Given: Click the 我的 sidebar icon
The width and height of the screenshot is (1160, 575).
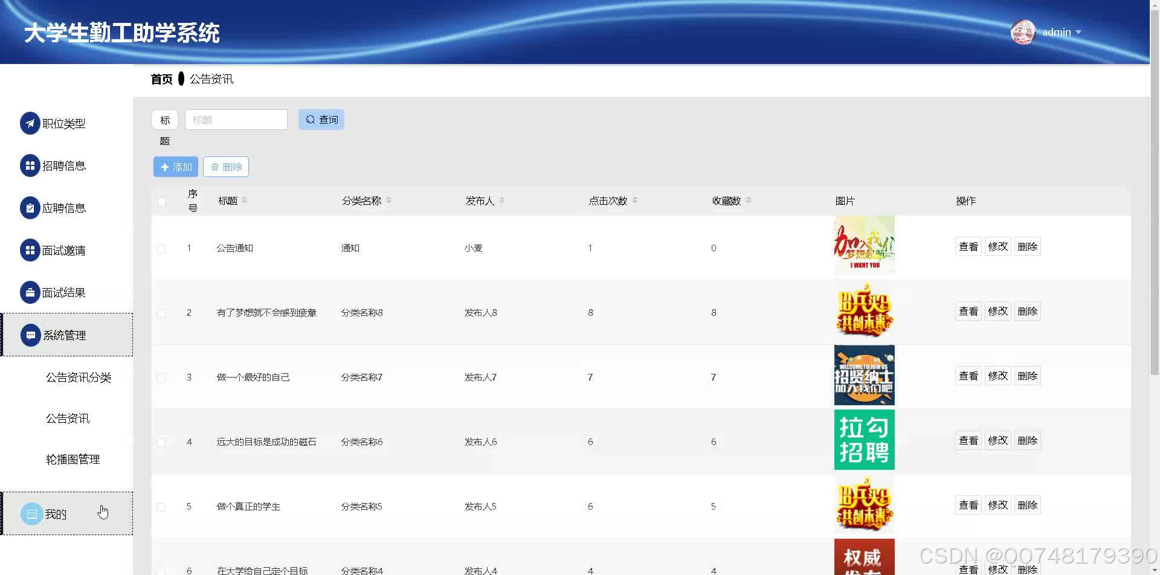Looking at the screenshot, I should [x=31, y=514].
